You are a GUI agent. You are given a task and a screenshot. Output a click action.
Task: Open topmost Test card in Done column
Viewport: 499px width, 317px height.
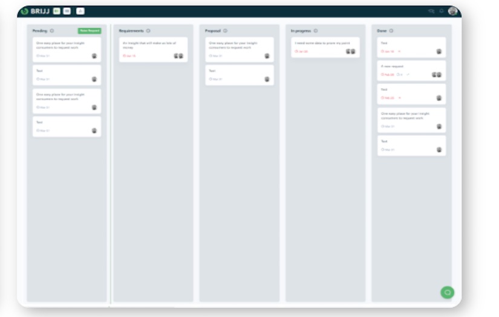pyautogui.click(x=411, y=47)
